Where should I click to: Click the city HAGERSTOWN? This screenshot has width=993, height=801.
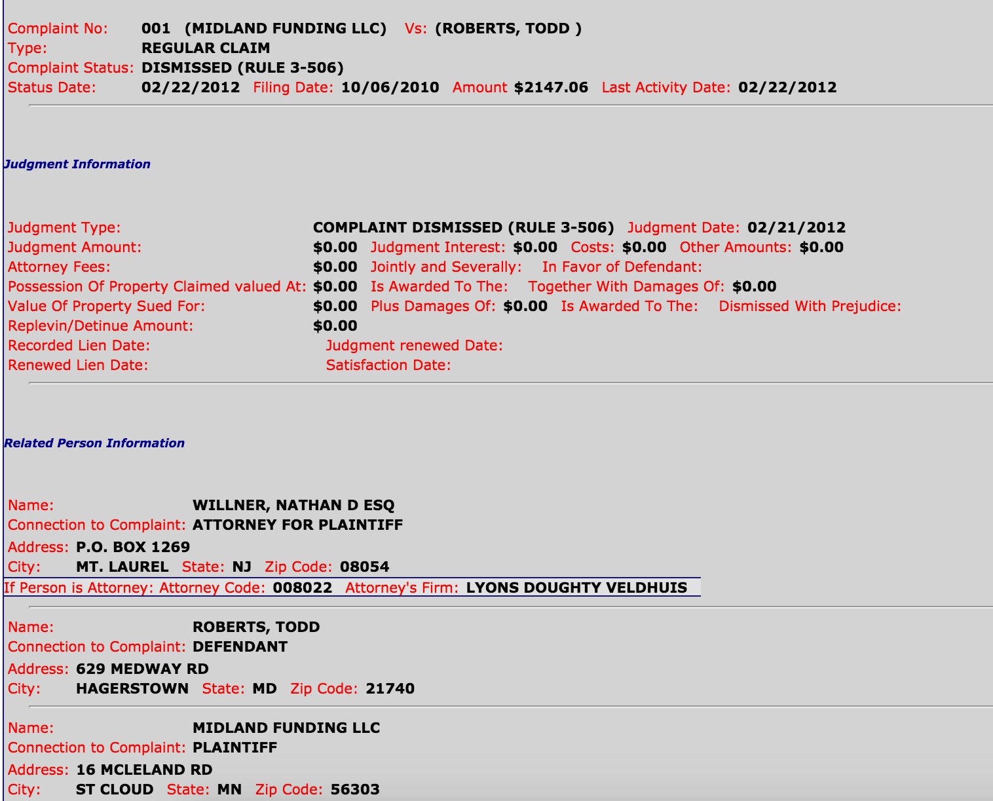pos(132,689)
